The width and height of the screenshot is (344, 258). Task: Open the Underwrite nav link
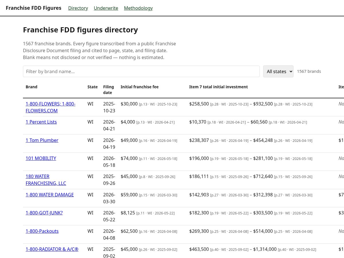coord(106,8)
